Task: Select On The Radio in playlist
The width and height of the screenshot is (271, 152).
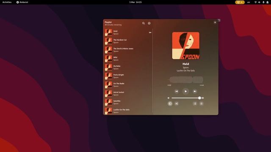Action: click(128, 85)
